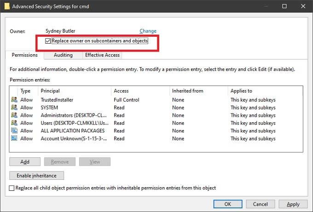
Task: Click the icon beside Account Unknown entry
Action: point(14,138)
